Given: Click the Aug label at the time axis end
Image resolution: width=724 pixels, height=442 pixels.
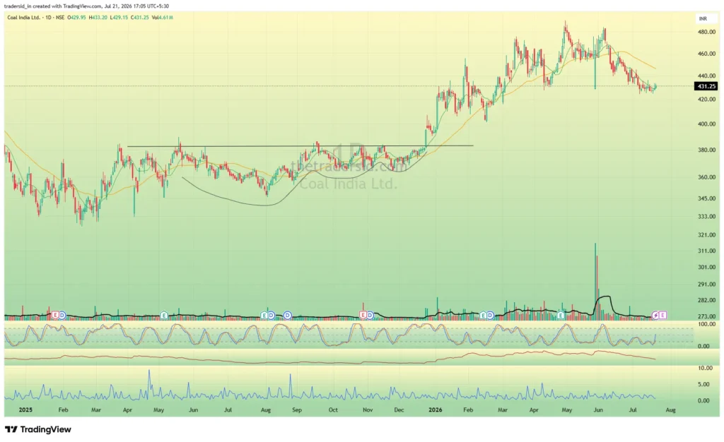Looking at the screenshot, I should [x=670, y=410].
